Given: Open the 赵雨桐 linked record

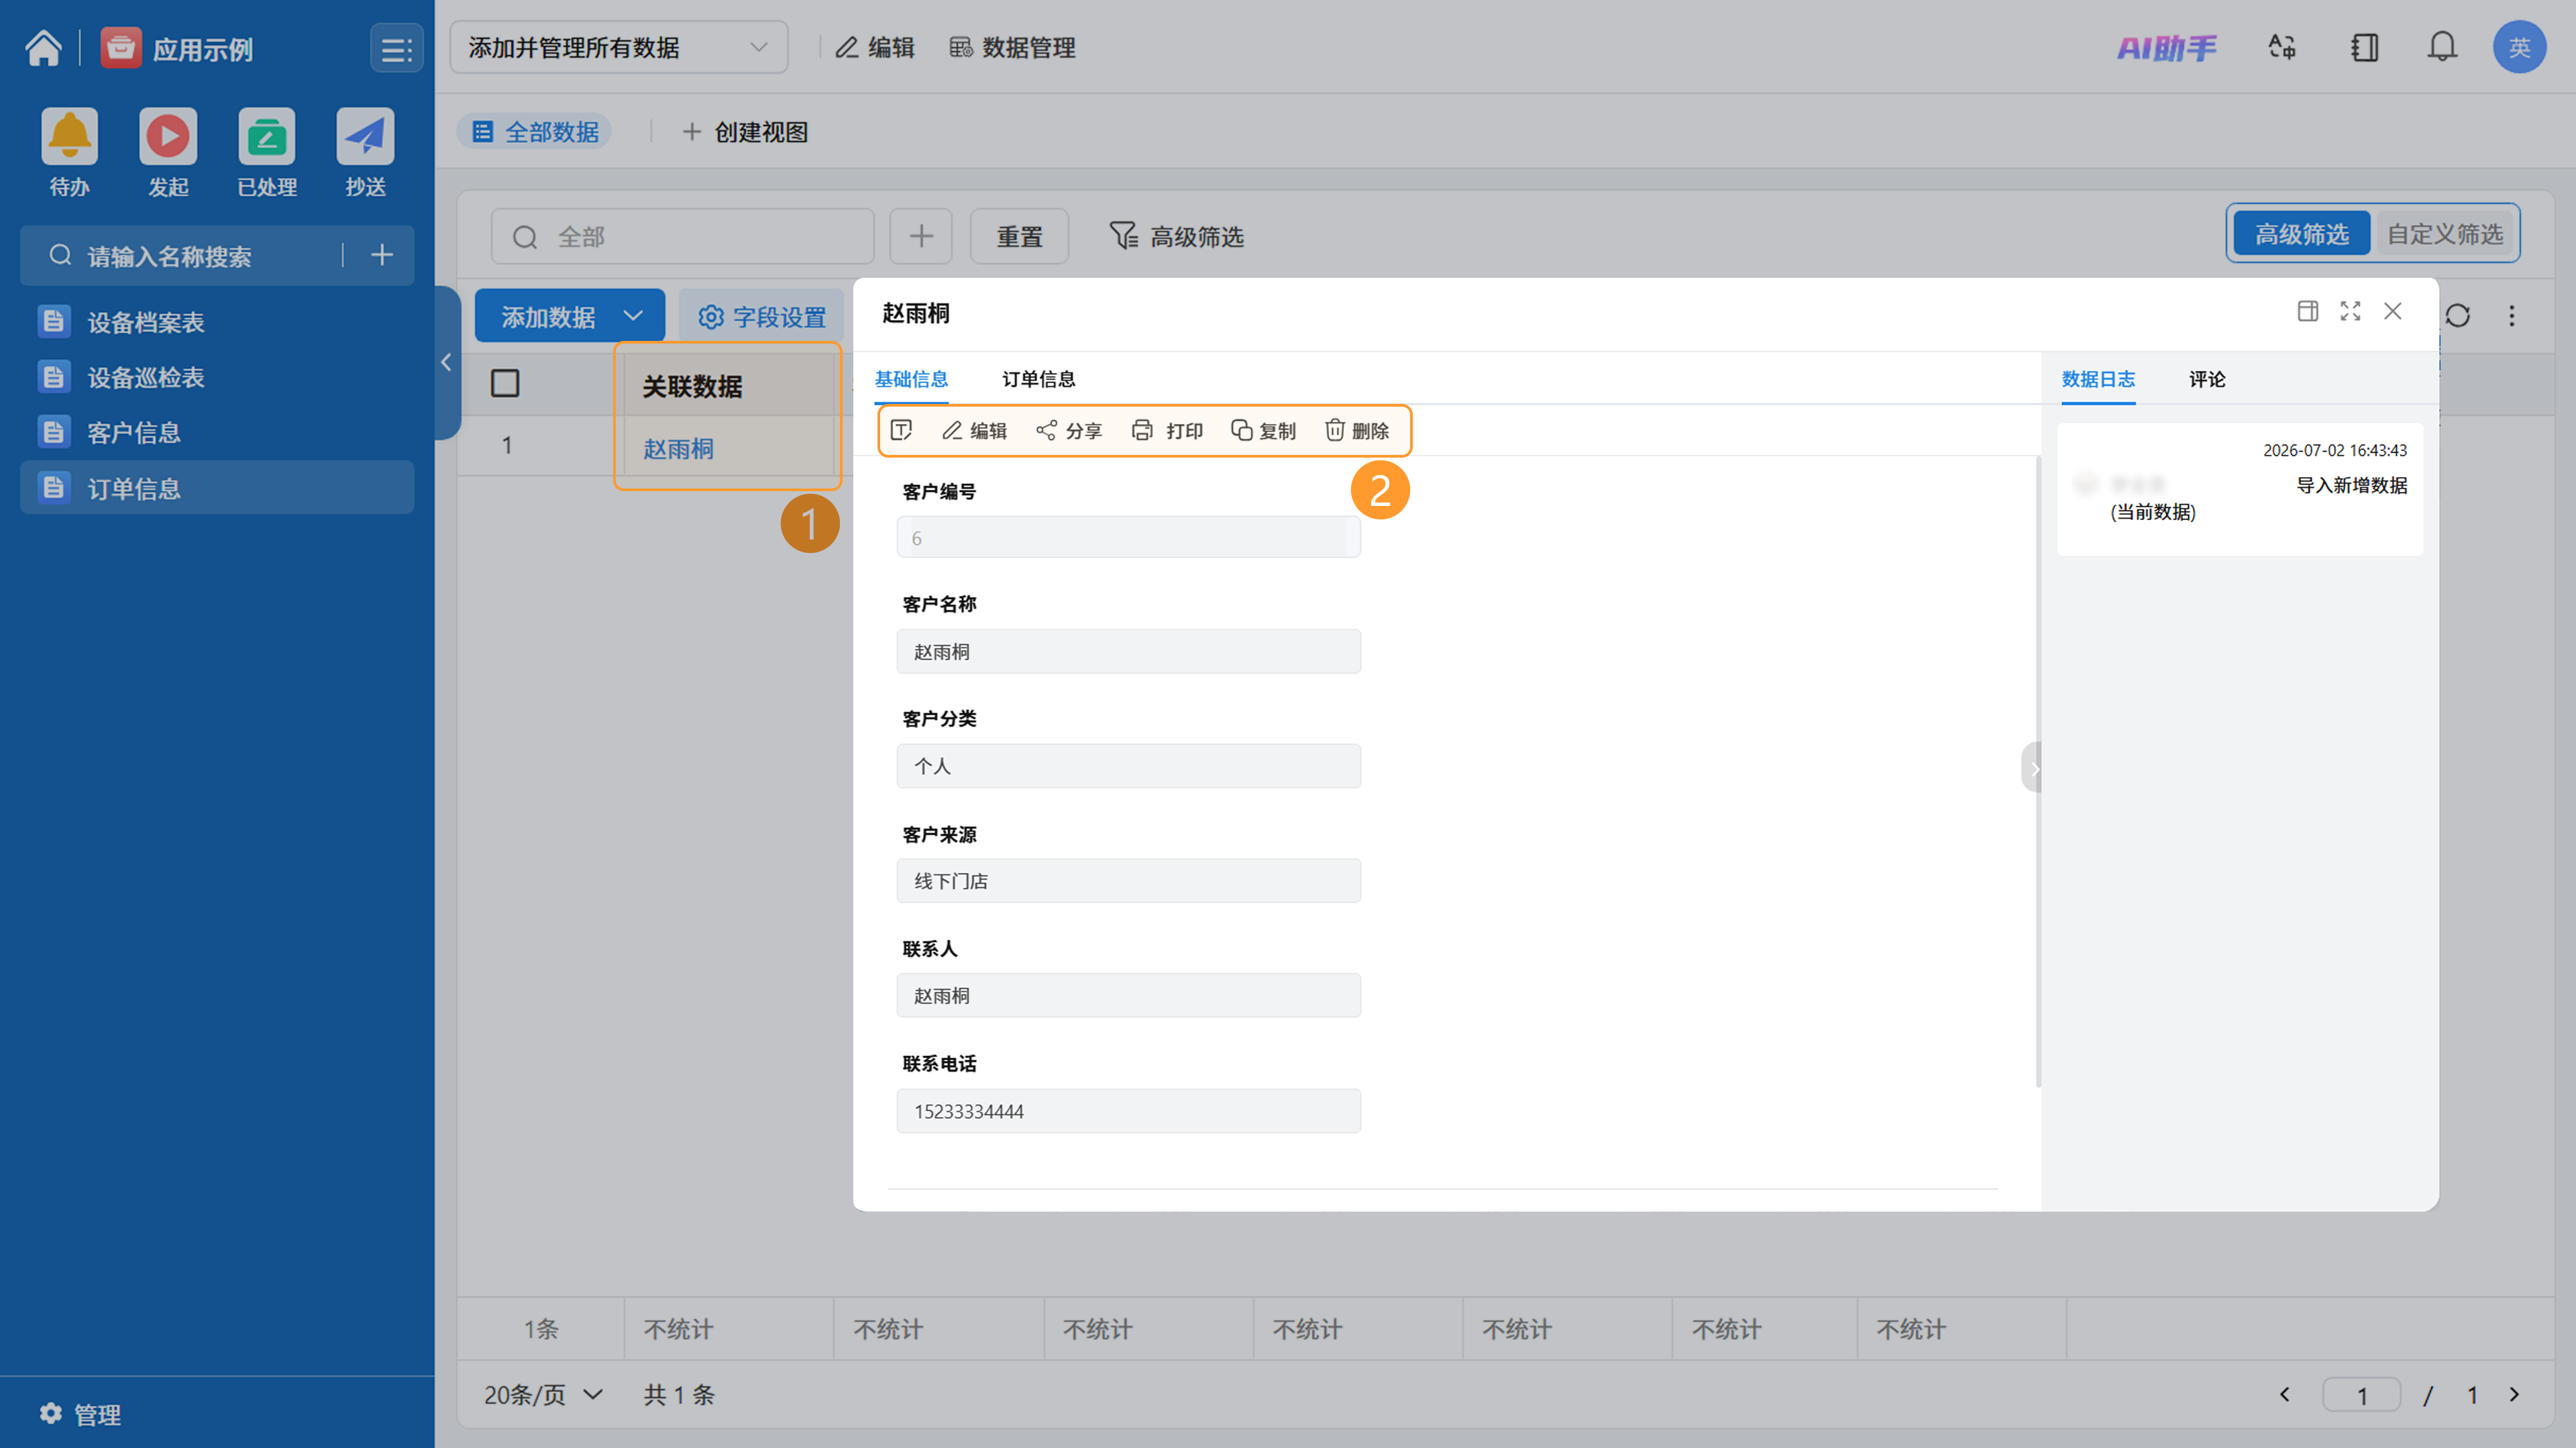Looking at the screenshot, I should (x=678, y=448).
